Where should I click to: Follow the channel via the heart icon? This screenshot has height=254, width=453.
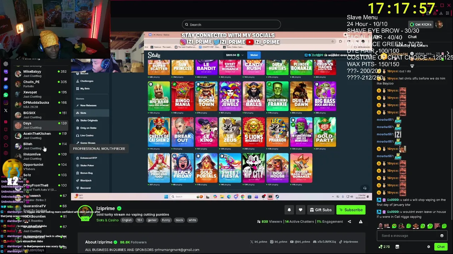pos(300,210)
